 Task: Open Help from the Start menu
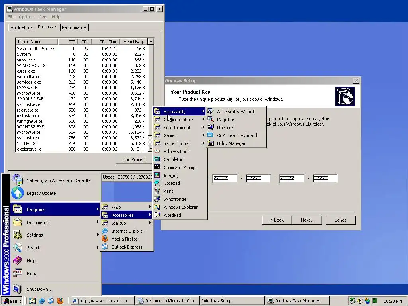coord(55,261)
